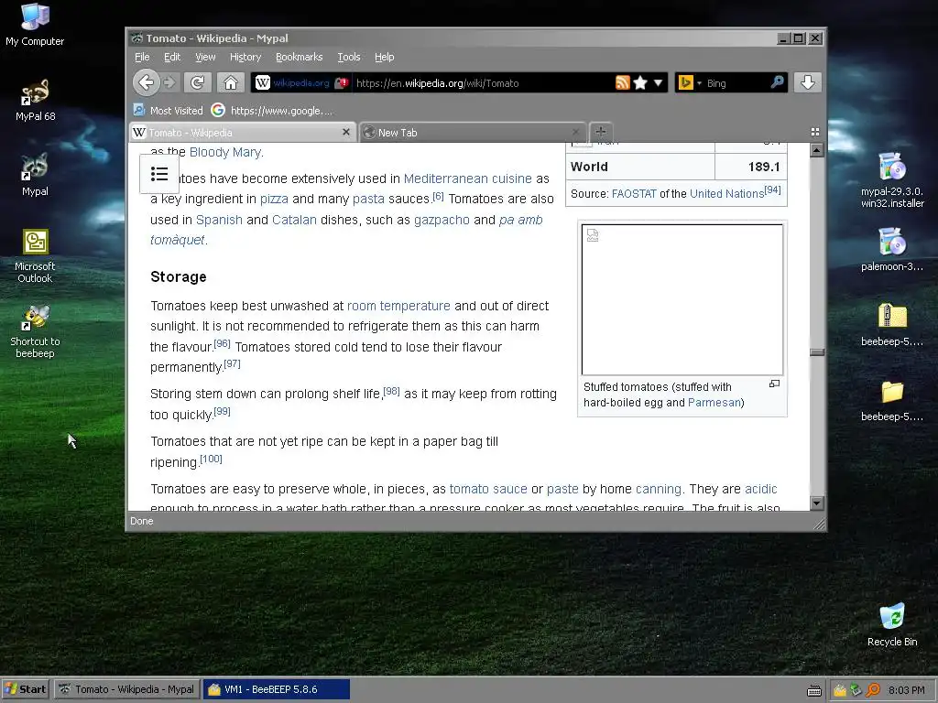This screenshot has width=938, height=703.
Task: Click the browser Forward arrow
Action: (x=169, y=82)
